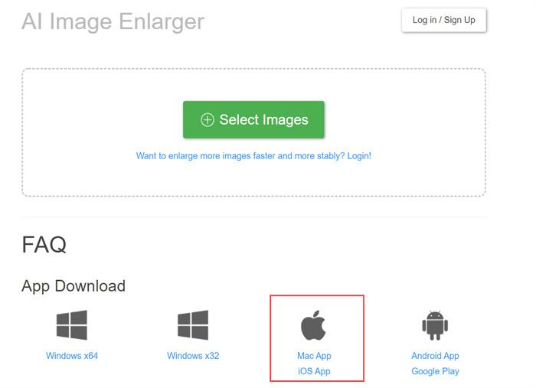Click the FAQ heading
This screenshot has height=388, width=536.
(x=44, y=245)
